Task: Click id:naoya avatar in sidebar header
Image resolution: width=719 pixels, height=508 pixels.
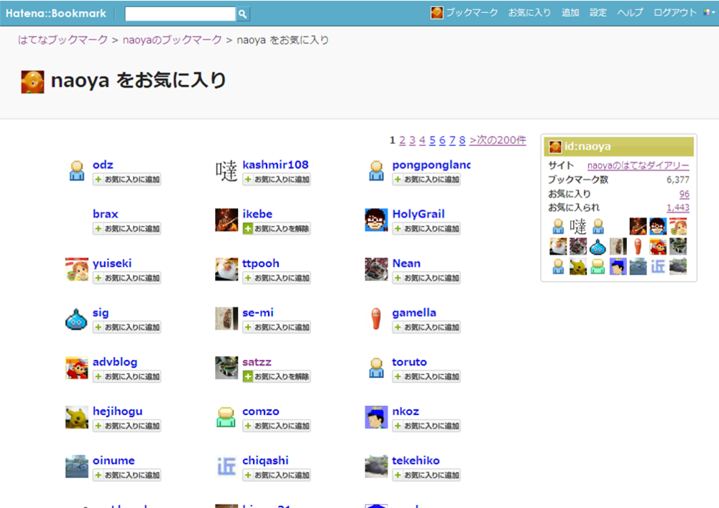Action: (555, 147)
